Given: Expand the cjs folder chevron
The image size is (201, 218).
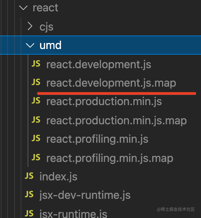Looking at the screenshot, I should 30,26.
